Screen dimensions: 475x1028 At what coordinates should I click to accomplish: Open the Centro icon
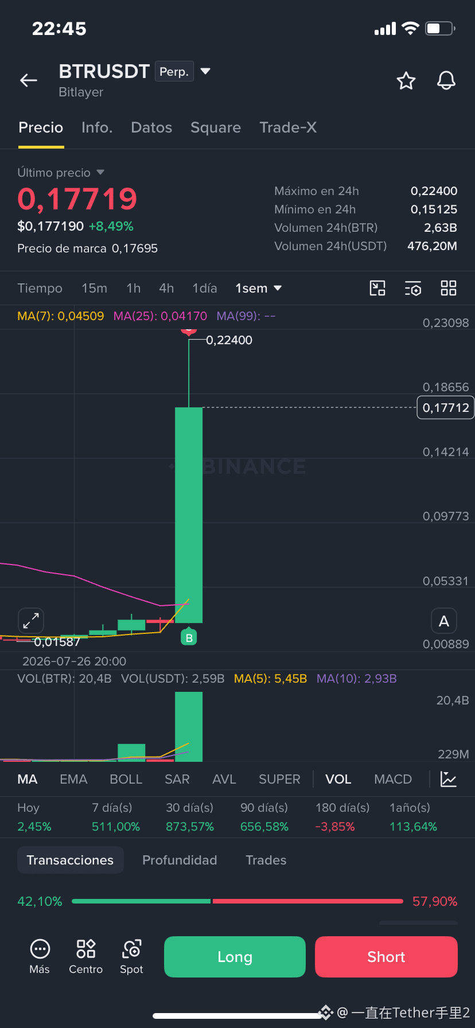coord(86,957)
